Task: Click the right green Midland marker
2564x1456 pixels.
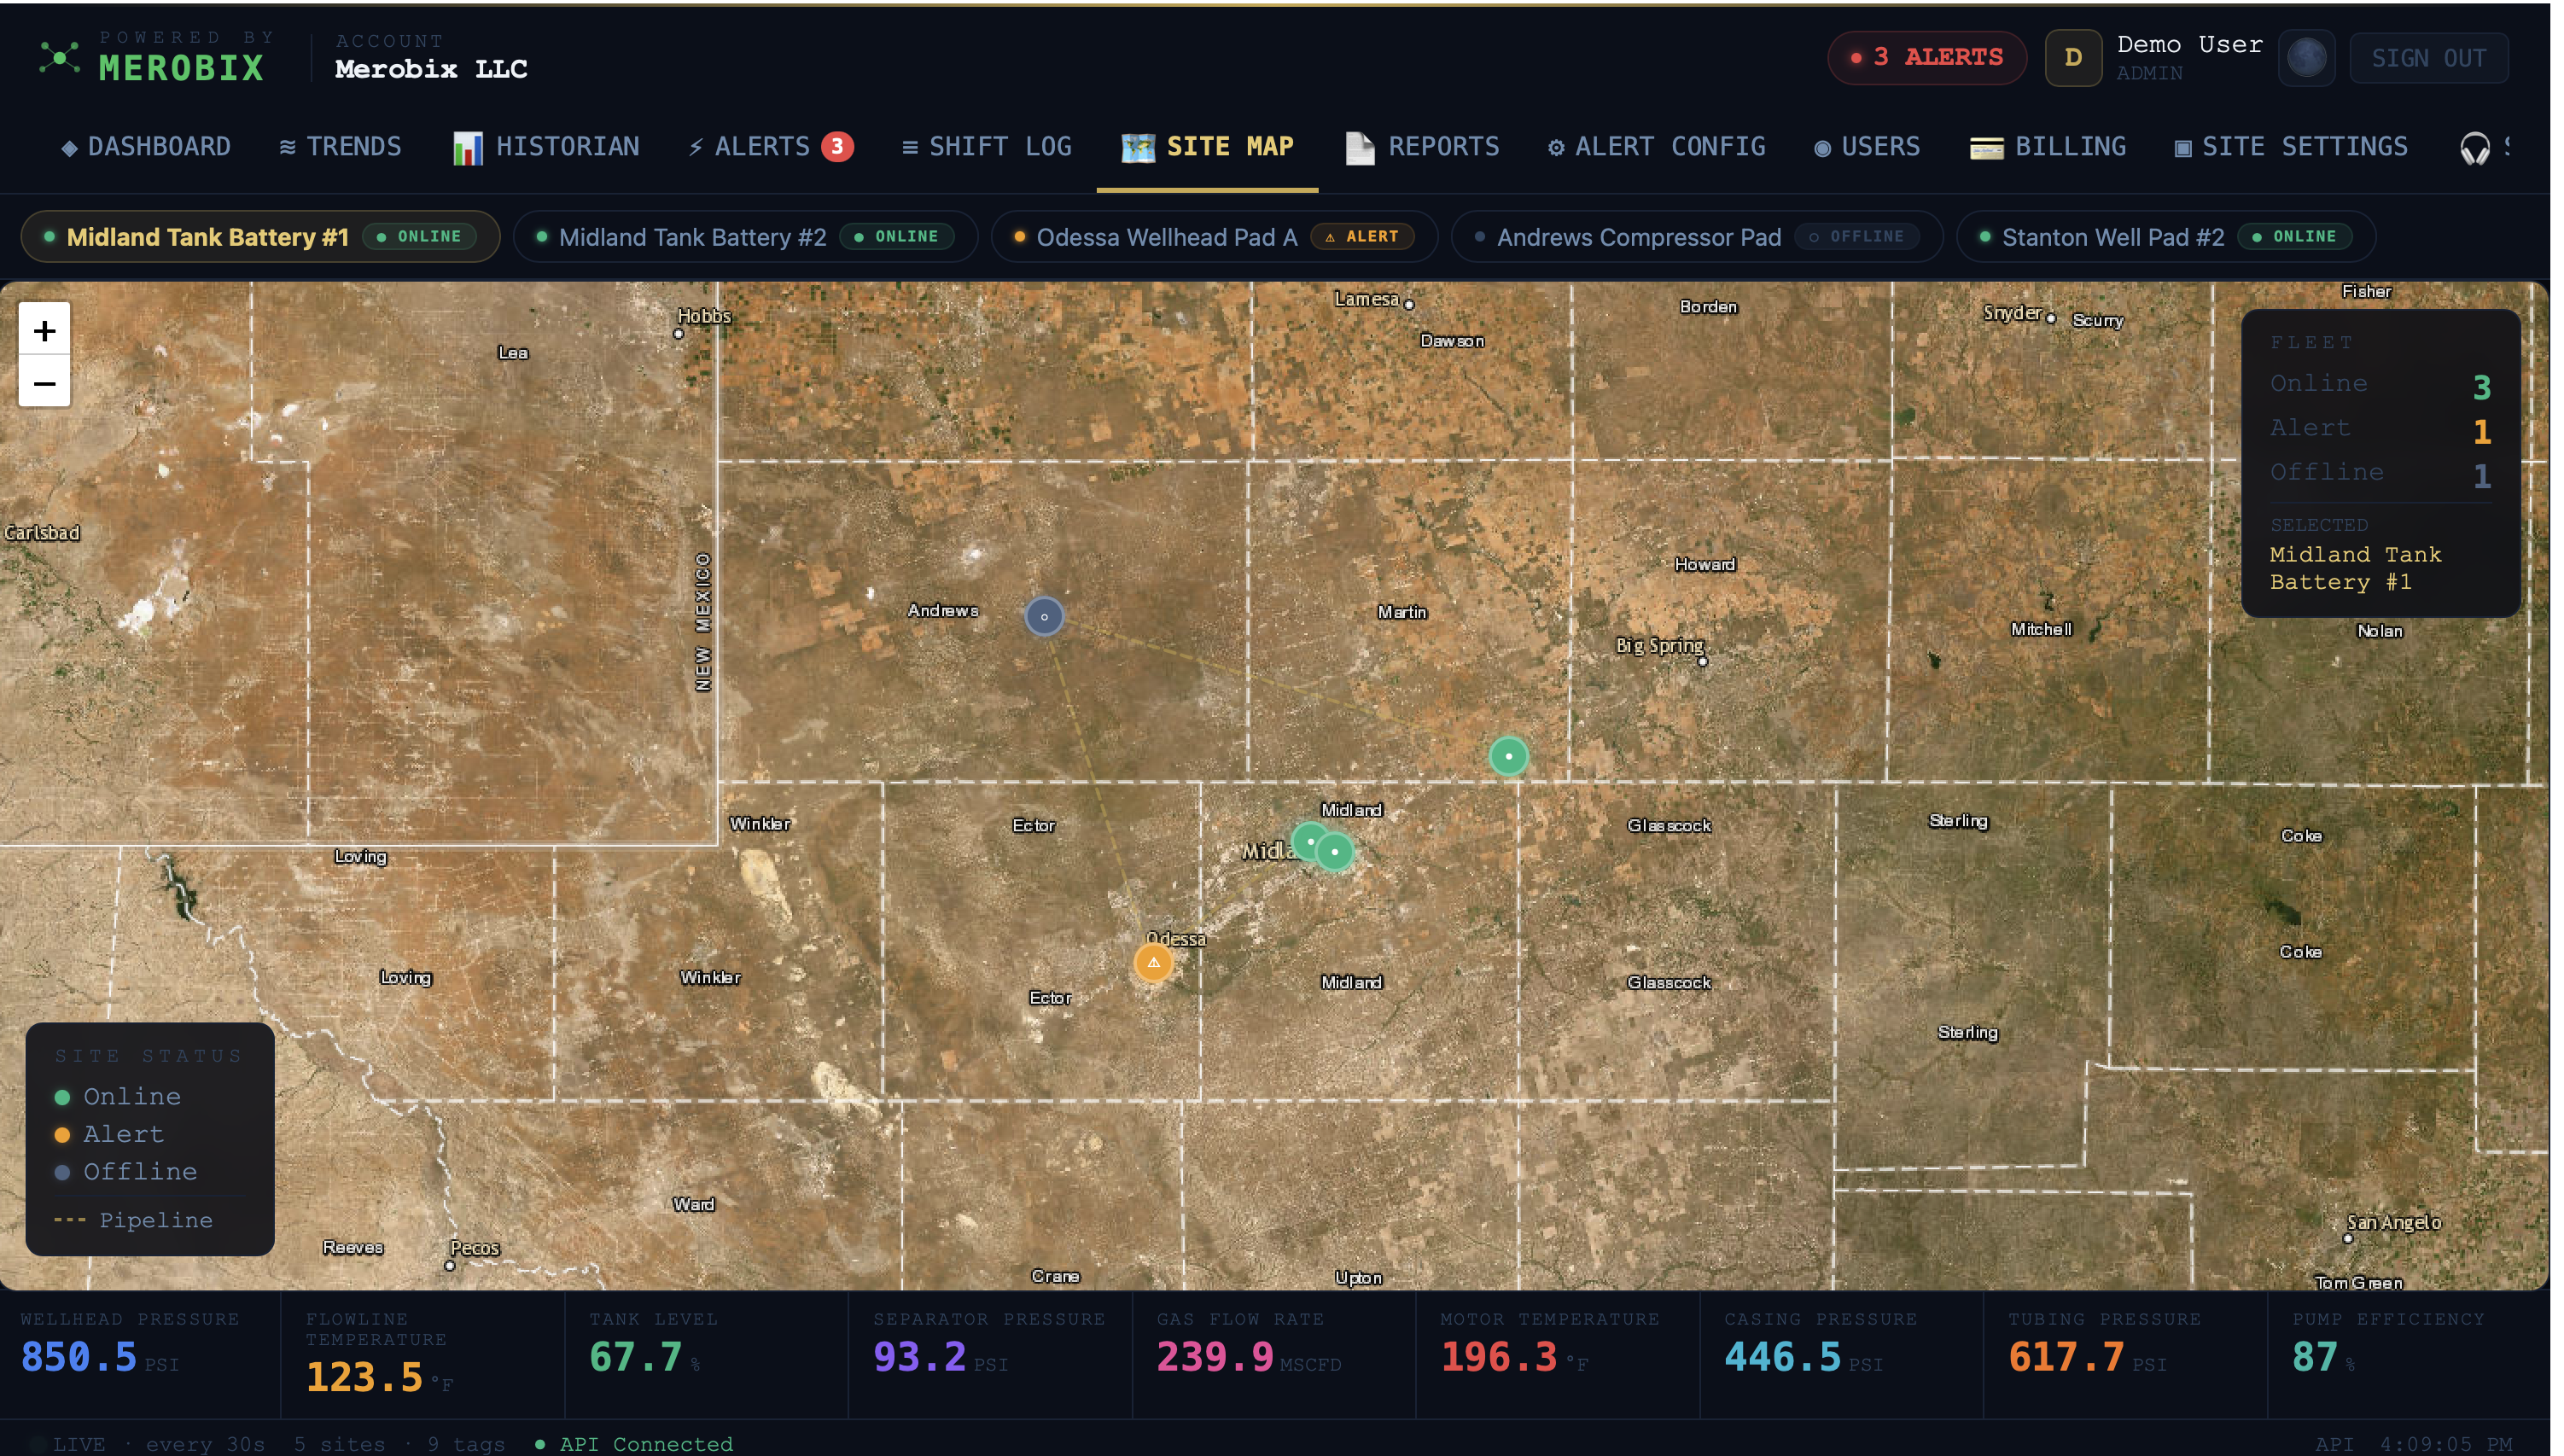Action: pyautogui.click(x=1334, y=851)
